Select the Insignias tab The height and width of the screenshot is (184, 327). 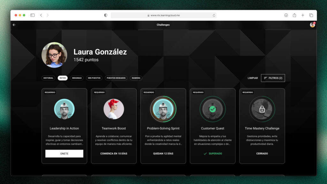point(77,78)
